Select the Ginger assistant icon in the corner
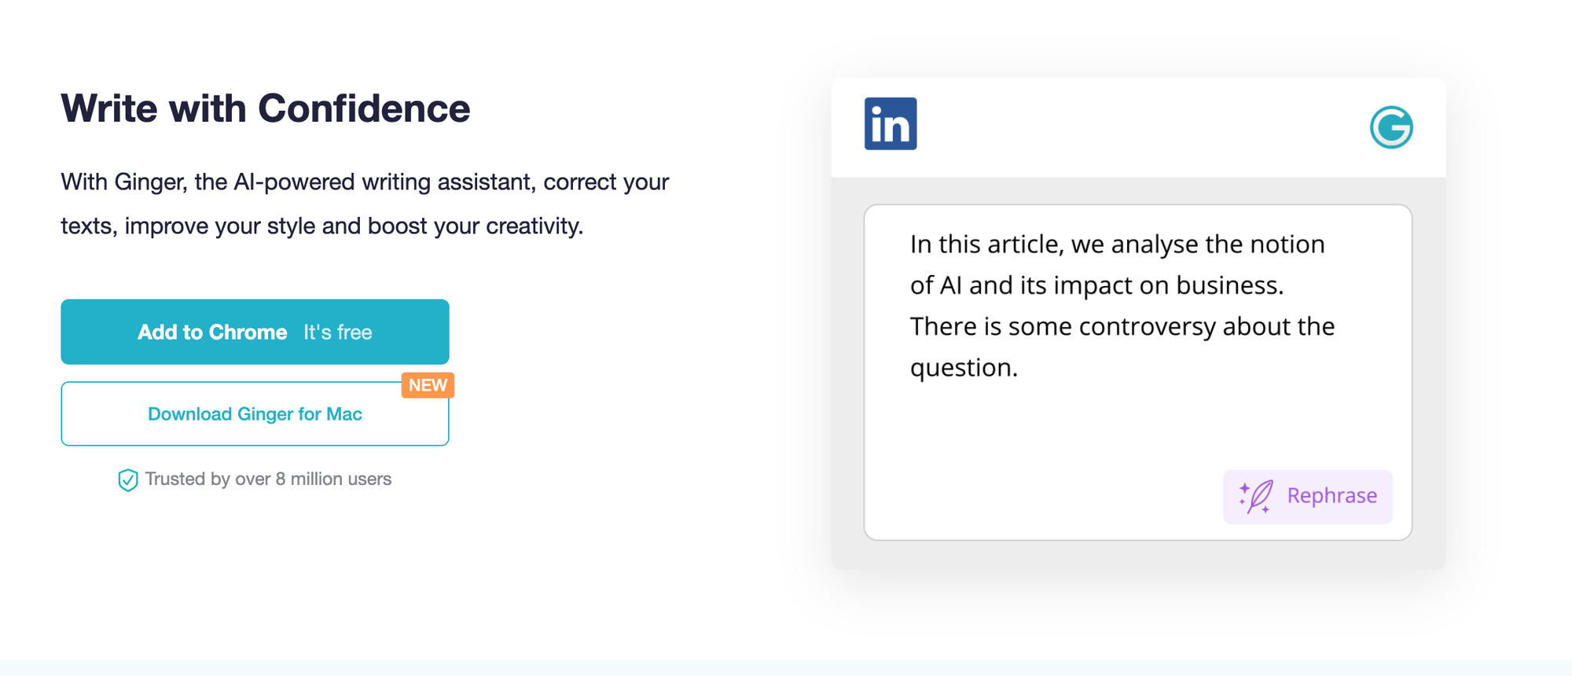Image resolution: width=1572 pixels, height=676 pixels. coord(1391,126)
